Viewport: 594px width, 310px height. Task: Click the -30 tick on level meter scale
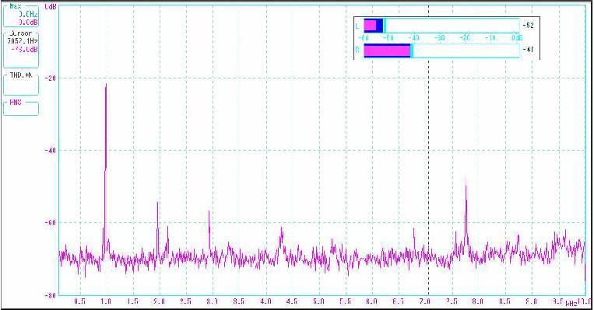439,38
